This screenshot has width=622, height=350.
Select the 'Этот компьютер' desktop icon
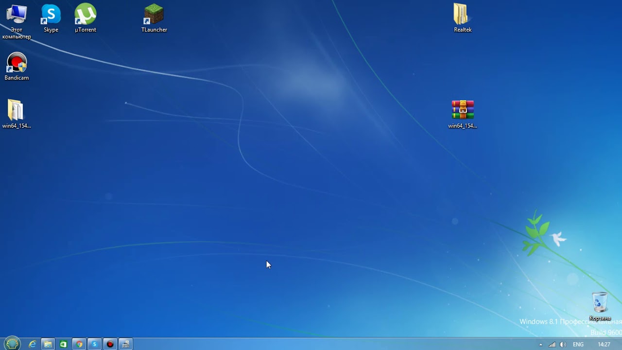(x=17, y=21)
